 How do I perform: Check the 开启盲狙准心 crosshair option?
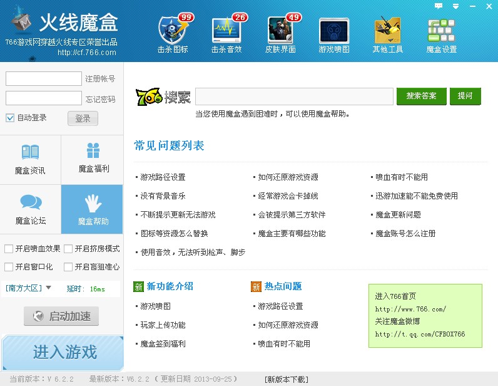(x=68, y=267)
